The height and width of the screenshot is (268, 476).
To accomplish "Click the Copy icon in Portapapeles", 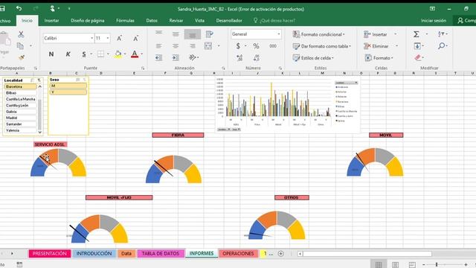I will (x=20, y=46).
